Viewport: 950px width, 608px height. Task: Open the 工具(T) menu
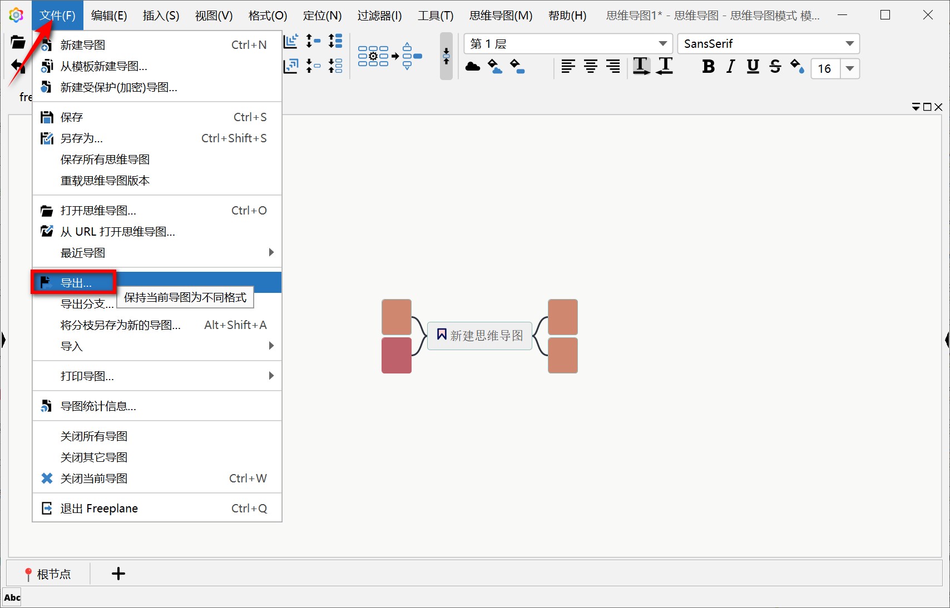436,16
